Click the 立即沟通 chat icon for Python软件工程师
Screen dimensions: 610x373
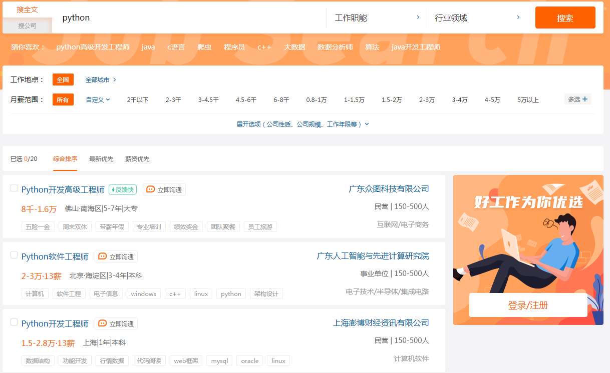pos(102,256)
